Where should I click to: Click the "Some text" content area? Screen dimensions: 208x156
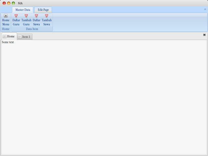pyautogui.click(x=8, y=42)
